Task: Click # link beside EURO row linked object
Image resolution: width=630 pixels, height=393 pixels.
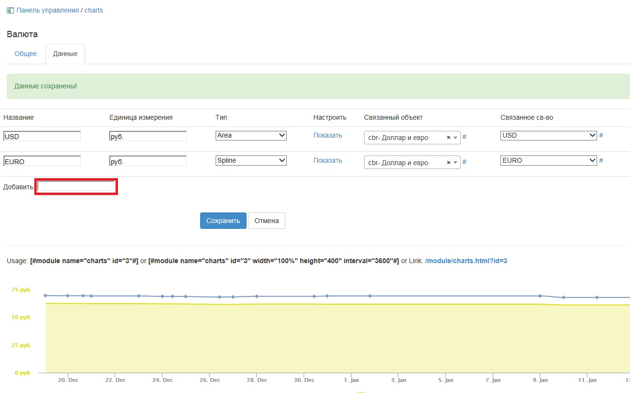Action: [x=464, y=162]
